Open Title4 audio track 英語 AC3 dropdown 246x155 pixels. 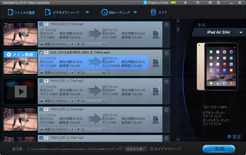57,73
